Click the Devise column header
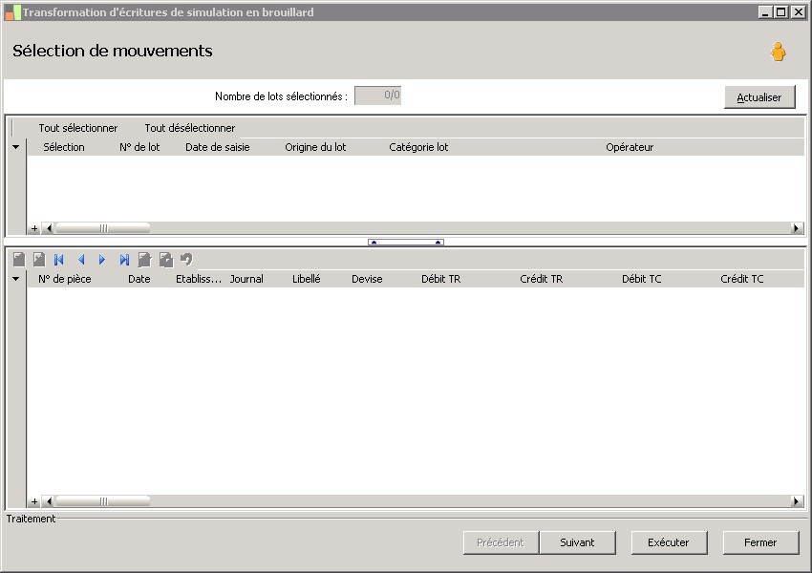The width and height of the screenshot is (812, 573). pyautogui.click(x=367, y=279)
